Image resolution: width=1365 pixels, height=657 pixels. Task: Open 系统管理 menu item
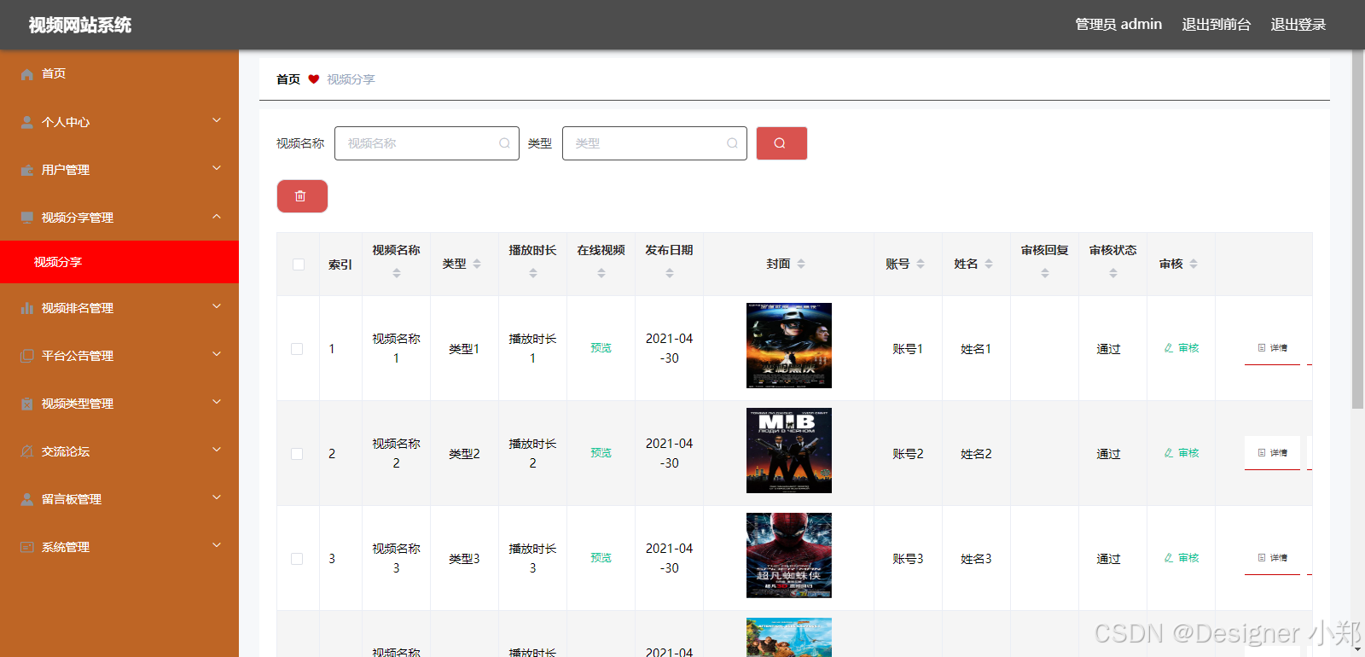[x=119, y=547]
